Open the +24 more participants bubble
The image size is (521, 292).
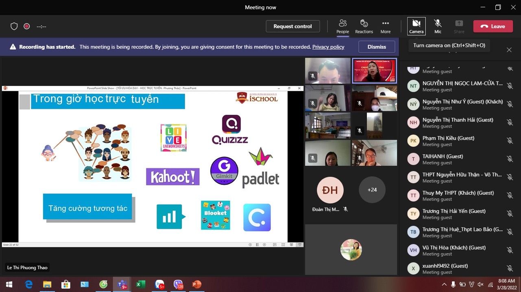click(x=372, y=190)
